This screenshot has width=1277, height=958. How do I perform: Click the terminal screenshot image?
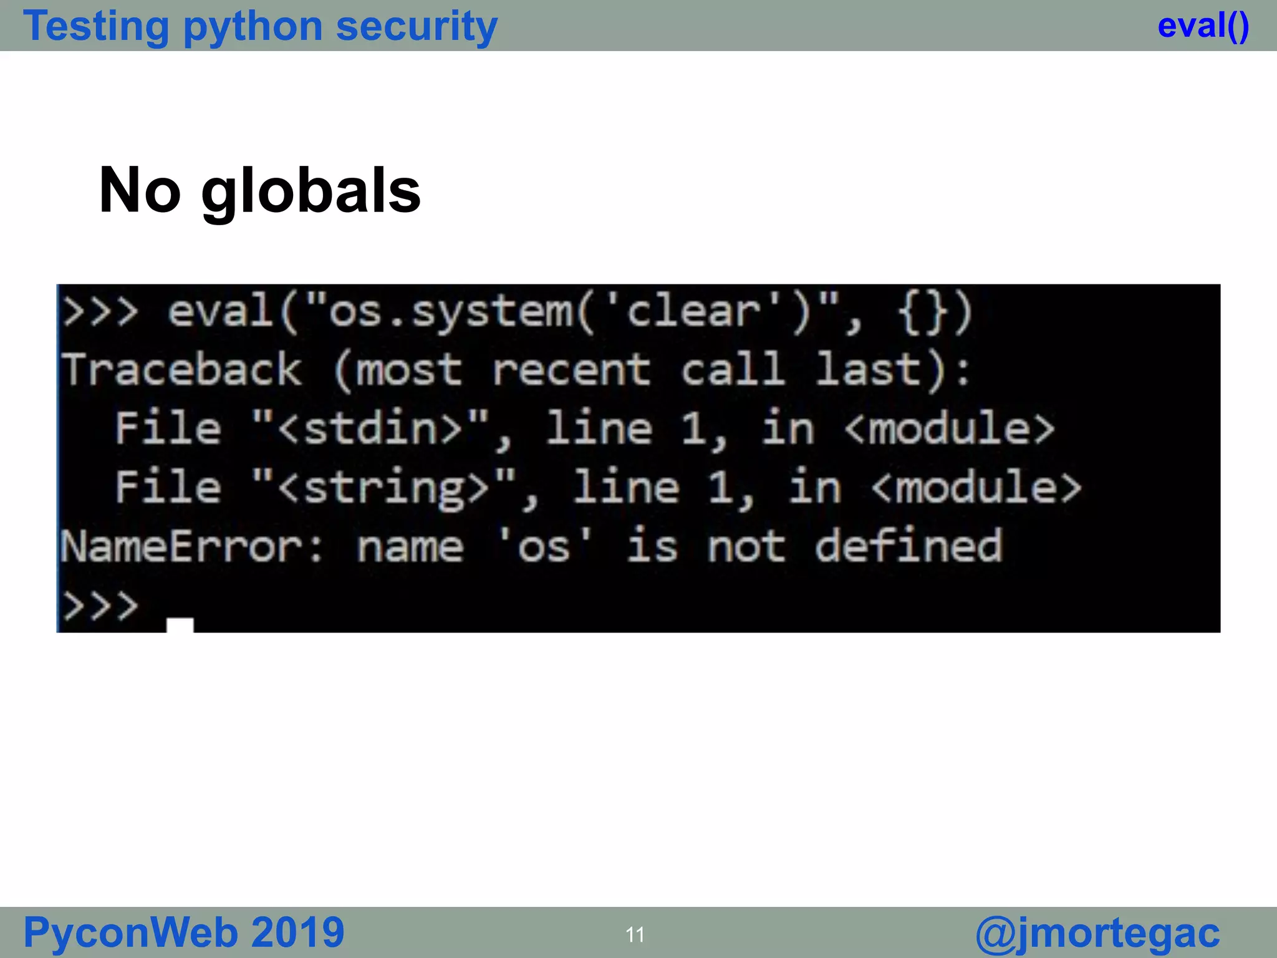638,458
